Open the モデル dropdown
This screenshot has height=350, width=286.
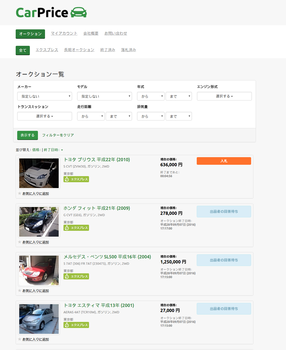[x=104, y=96]
